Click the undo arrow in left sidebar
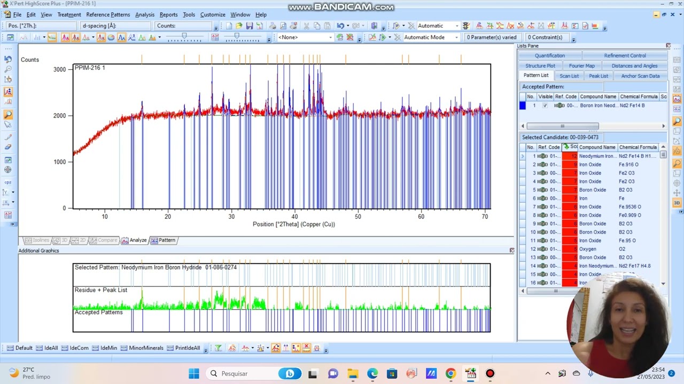 tap(8, 59)
